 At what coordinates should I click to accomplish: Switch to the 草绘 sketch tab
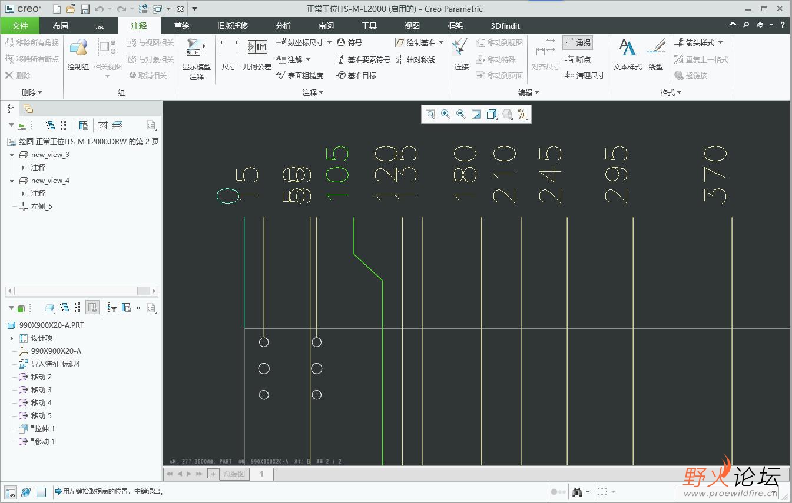182,25
